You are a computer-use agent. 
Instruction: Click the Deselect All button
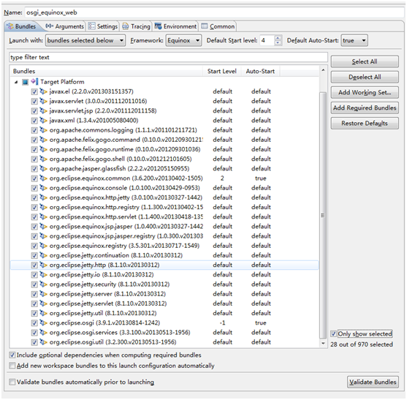pyautogui.click(x=365, y=77)
